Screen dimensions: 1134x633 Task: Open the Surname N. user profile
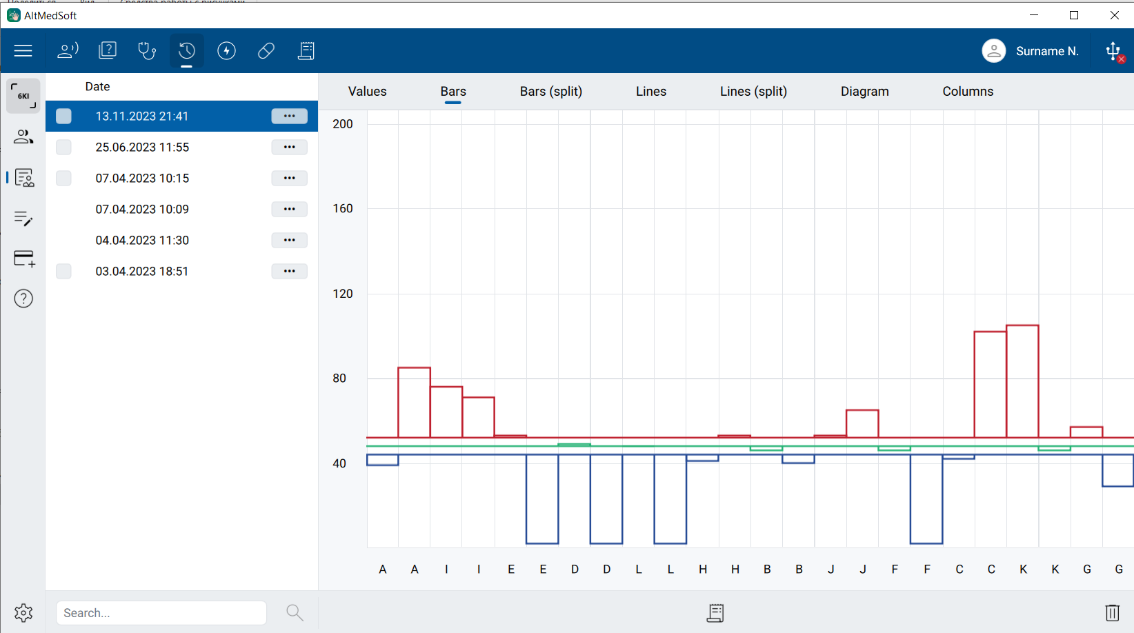click(1030, 51)
